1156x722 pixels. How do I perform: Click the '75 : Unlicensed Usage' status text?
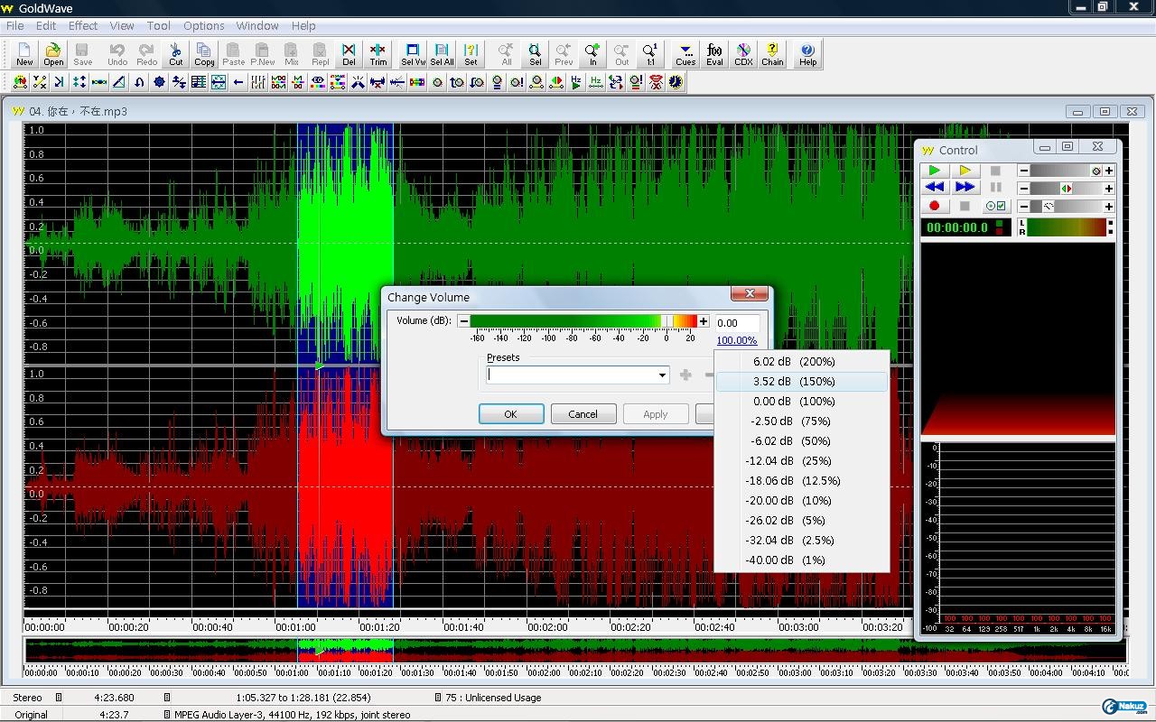point(493,698)
